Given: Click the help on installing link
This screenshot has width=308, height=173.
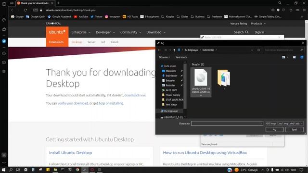Looking at the screenshot, I should pyautogui.click(x=111, y=103).
